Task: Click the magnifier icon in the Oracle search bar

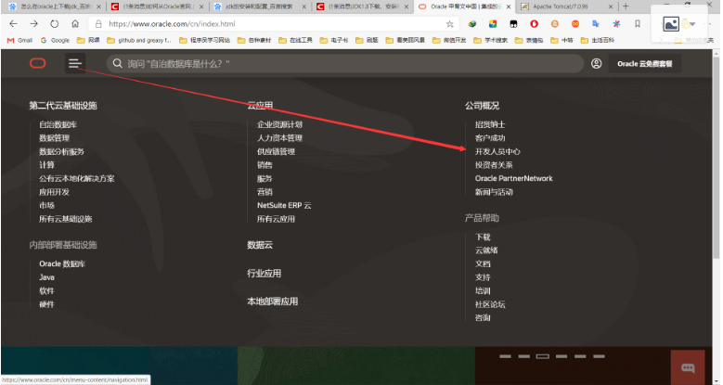Action: [x=118, y=63]
